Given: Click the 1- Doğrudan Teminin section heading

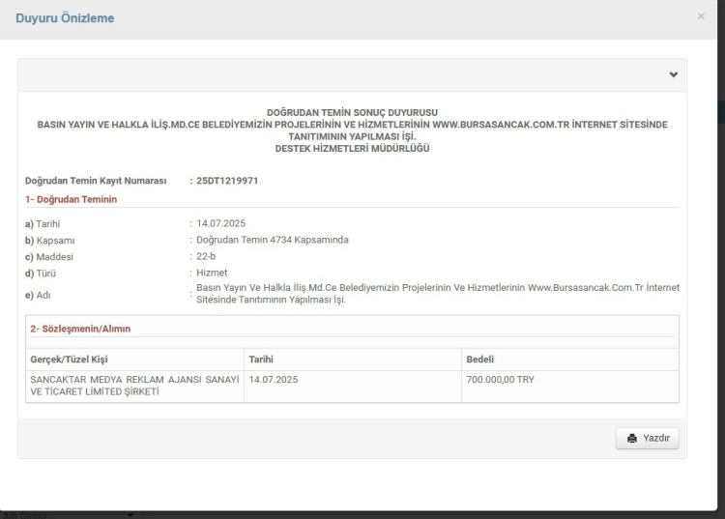Looking at the screenshot, I should (71, 199).
